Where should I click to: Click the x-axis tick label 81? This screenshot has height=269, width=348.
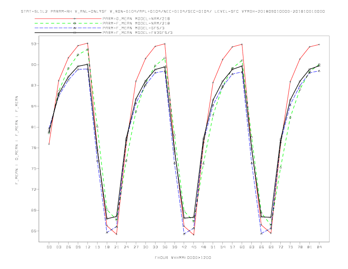coord(310,247)
